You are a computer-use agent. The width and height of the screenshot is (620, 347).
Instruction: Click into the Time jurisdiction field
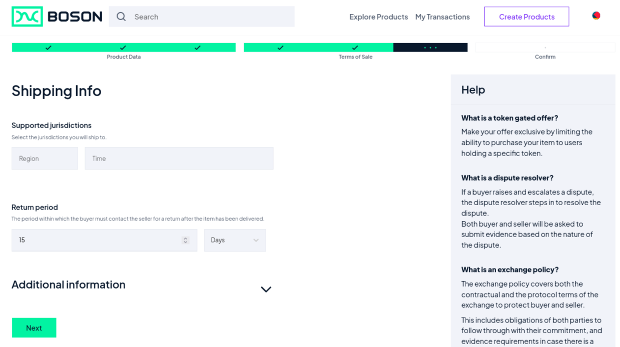(x=179, y=159)
